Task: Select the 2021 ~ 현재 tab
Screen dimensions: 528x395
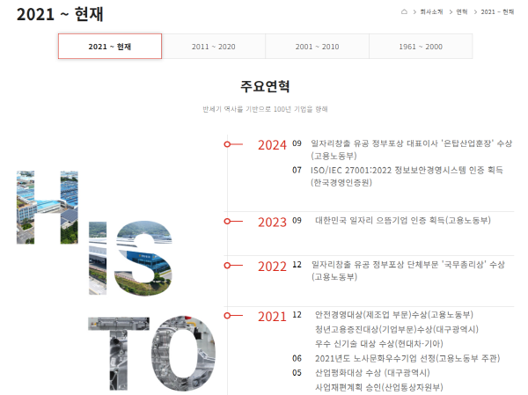Action: [110, 47]
